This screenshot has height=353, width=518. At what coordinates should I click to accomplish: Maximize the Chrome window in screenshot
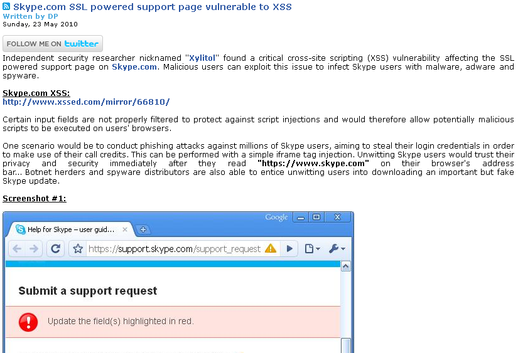pyautogui.click(x=316, y=217)
